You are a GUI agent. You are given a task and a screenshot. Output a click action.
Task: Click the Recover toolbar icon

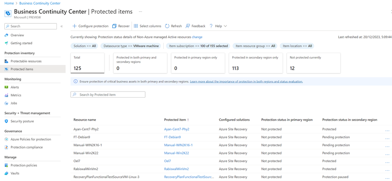[x=114, y=26]
